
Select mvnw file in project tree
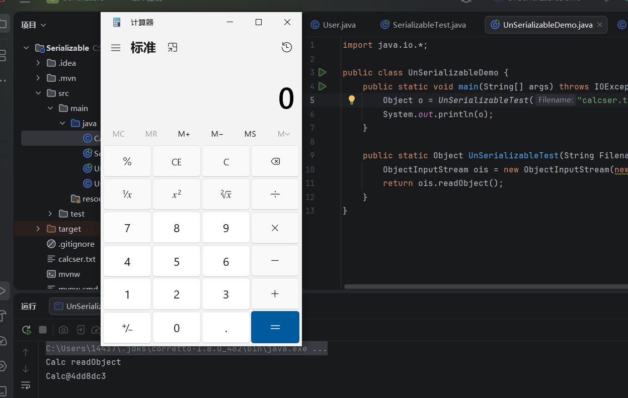63,274
